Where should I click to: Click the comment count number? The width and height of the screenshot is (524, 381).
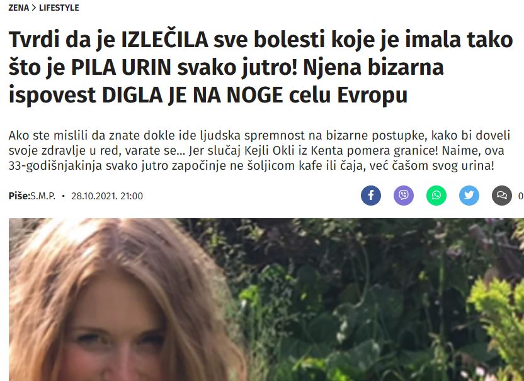click(x=521, y=196)
